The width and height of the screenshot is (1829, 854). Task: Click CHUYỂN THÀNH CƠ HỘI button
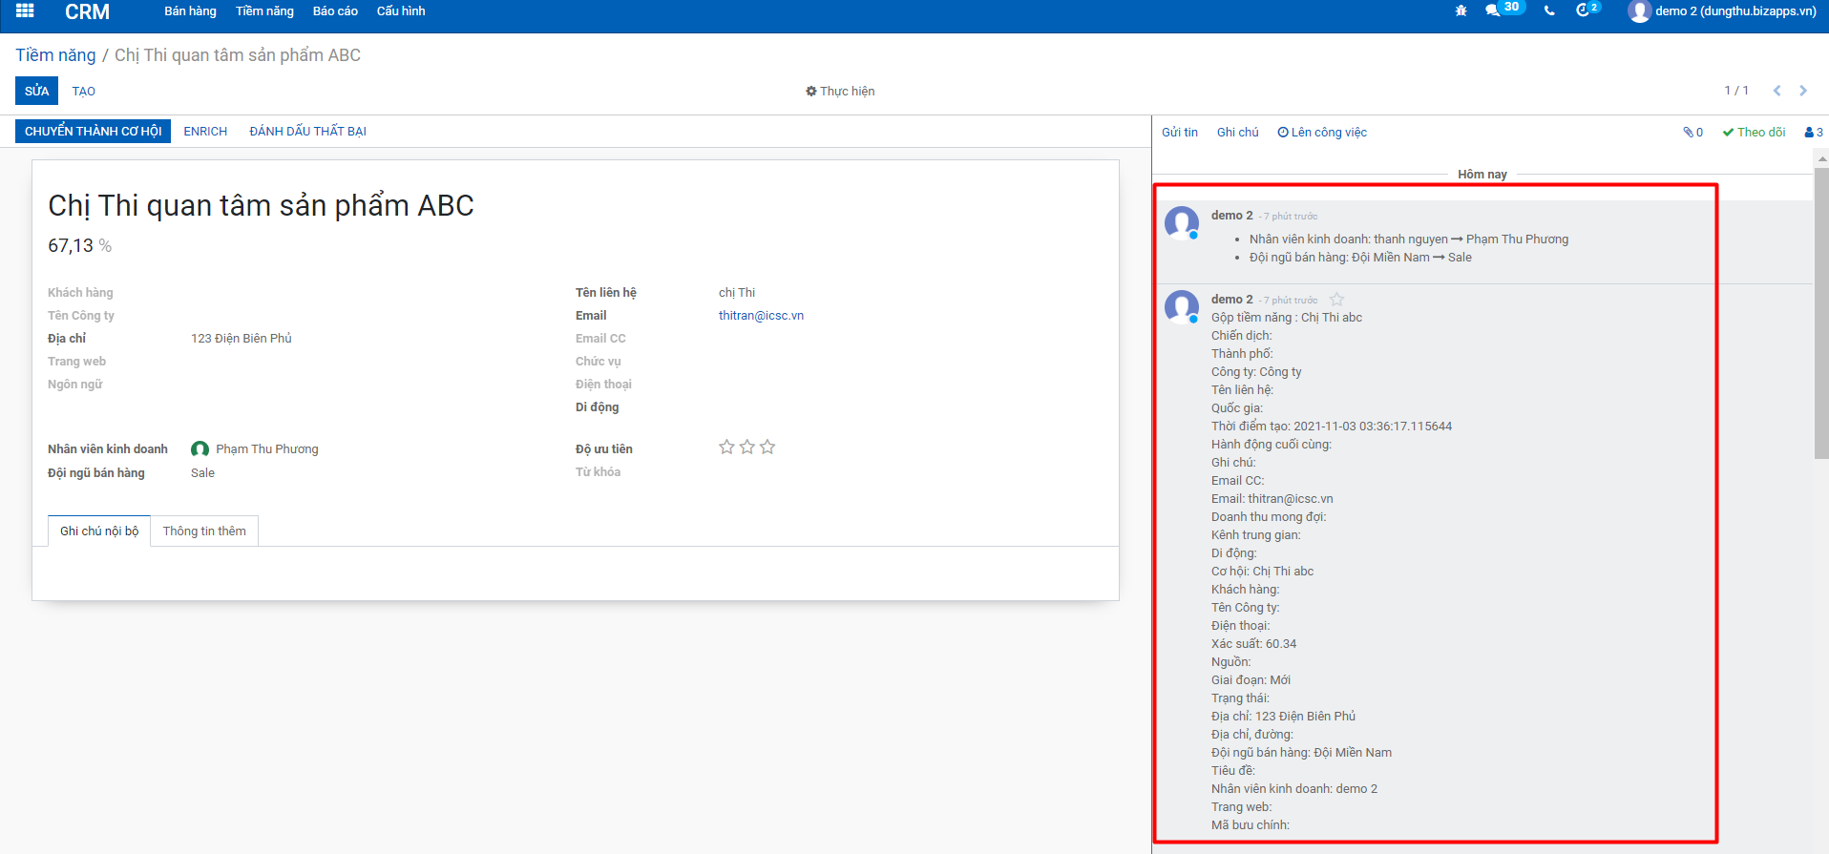click(x=93, y=131)
